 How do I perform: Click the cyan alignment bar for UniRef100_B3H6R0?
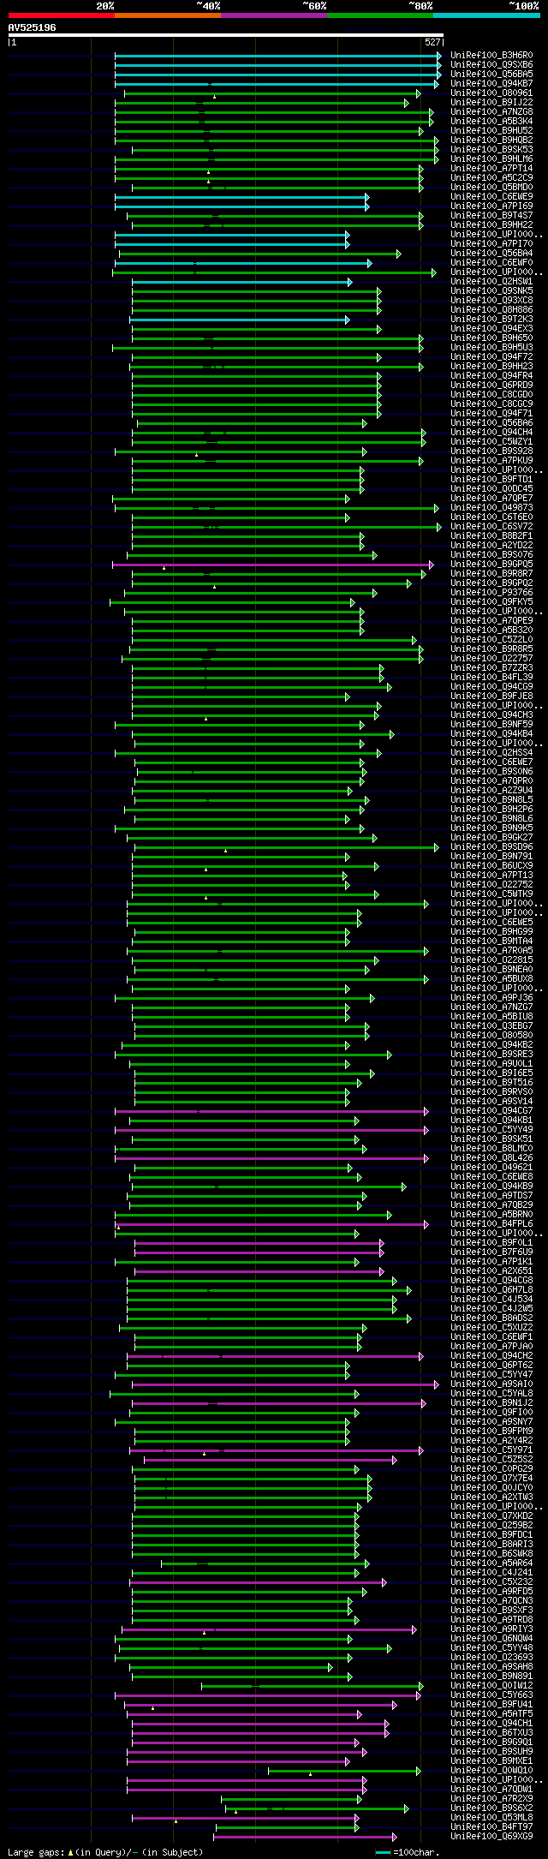(x=278, y=56)
